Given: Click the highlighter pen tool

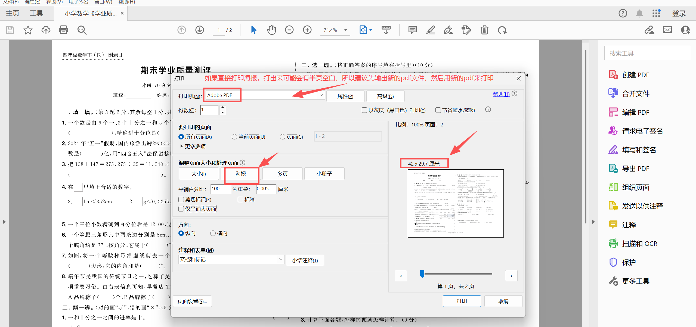Looking at the screenshot, I should 430,30.
